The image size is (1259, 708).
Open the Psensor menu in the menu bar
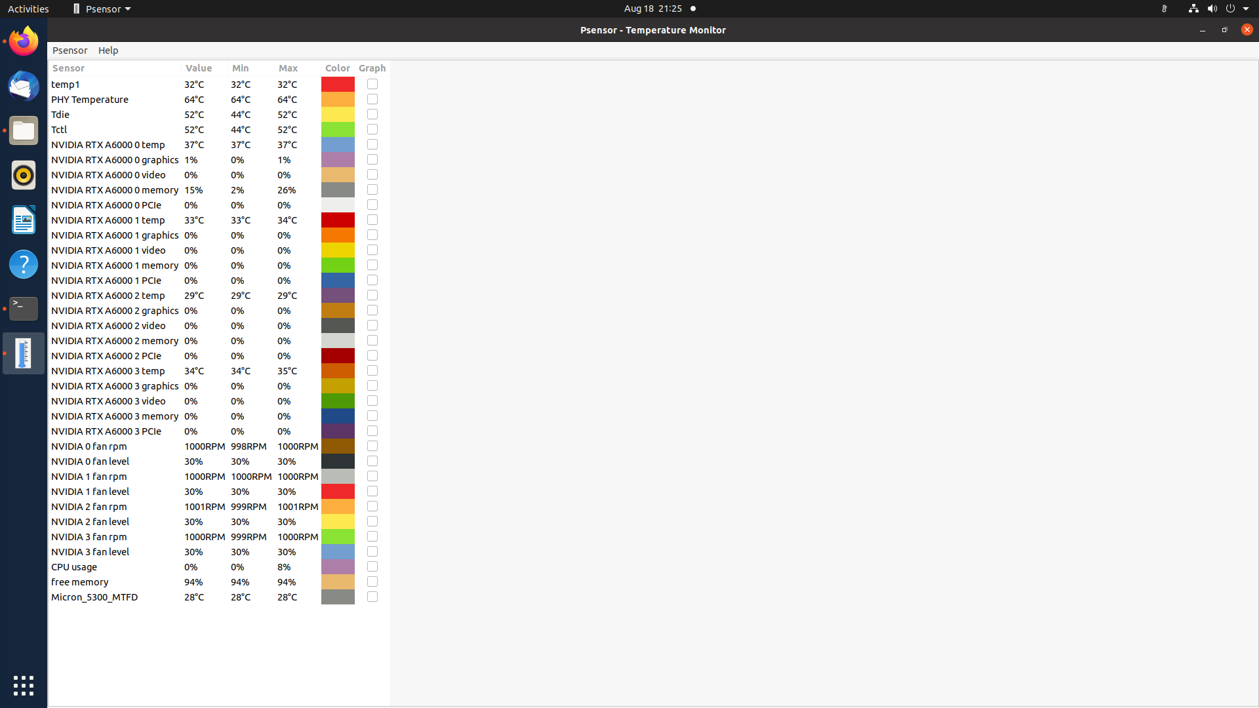[x=70, y=50]
